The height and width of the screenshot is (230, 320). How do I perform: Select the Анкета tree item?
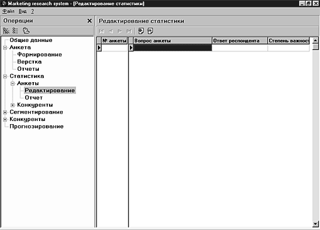click(20, 48)
